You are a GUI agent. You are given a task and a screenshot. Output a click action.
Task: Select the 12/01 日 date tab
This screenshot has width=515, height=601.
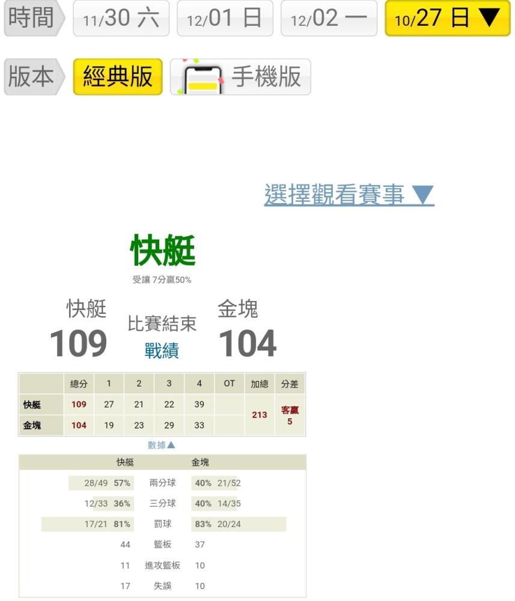tap(225, 19)
